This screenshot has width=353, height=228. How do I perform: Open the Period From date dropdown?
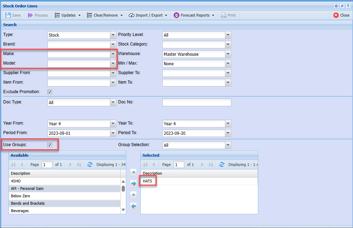click(113, 133)
